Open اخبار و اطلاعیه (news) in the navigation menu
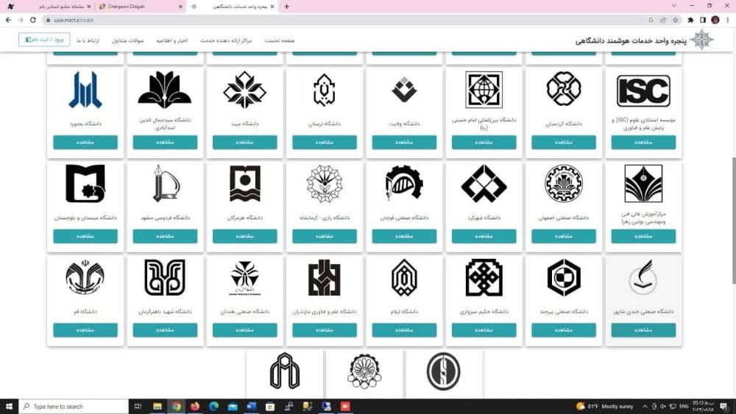 [x=171, y=40]
